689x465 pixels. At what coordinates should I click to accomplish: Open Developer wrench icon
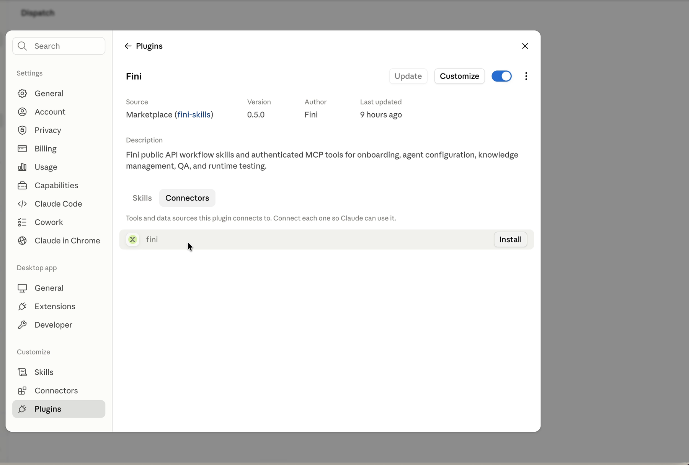(22, 325)
